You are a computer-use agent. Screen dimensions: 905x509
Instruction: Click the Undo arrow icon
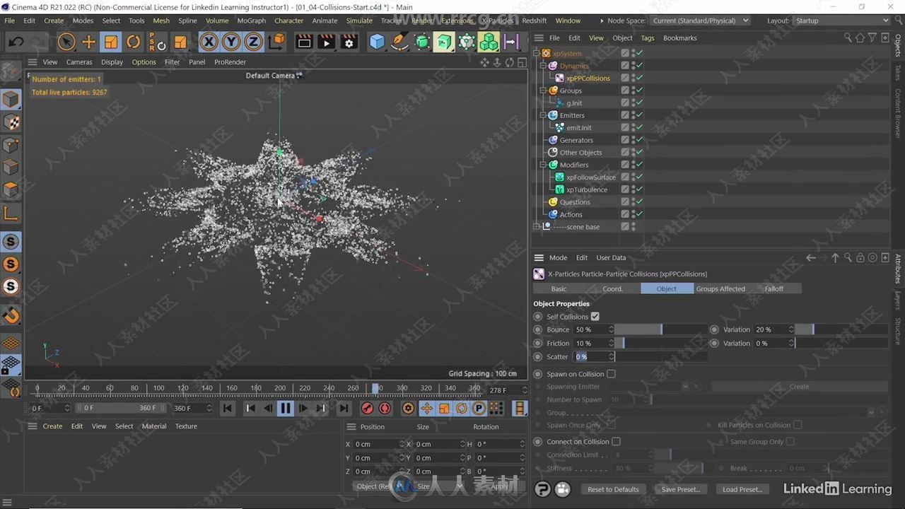pyautogui.click(x=16, y=42)
